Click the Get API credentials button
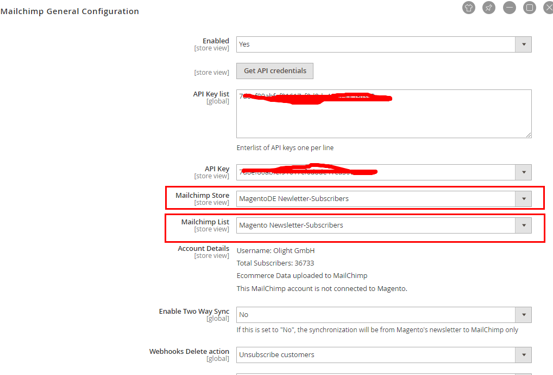This screenshot has height=375, width=553. 275,70
